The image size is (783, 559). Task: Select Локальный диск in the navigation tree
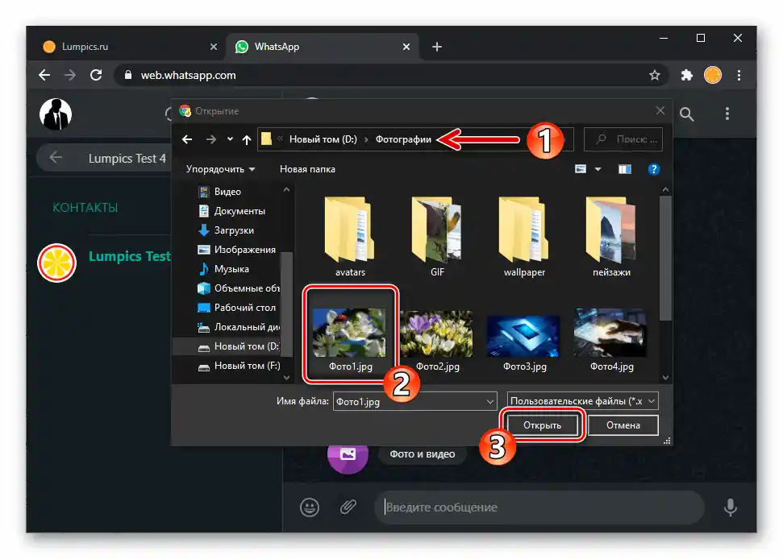[x=239, y=328]
